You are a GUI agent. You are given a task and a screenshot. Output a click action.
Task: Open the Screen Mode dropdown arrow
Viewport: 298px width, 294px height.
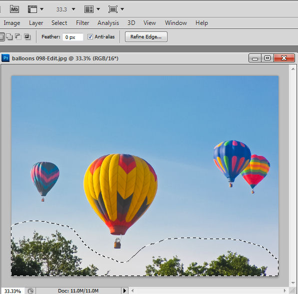[x=122, y=9]
